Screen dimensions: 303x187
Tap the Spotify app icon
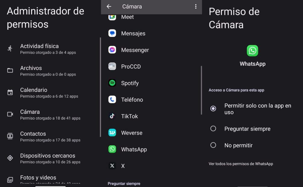112,83
